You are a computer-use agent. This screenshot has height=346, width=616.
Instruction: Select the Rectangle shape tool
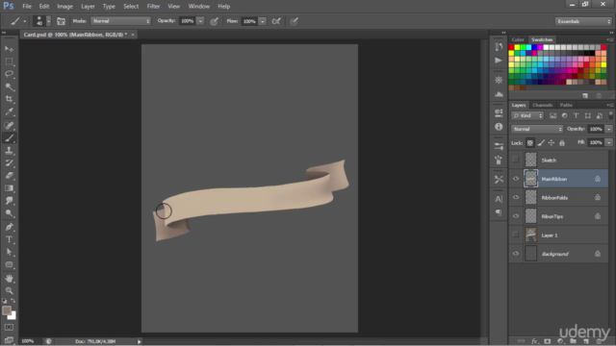pyautogui.click(x=9, y=265)
